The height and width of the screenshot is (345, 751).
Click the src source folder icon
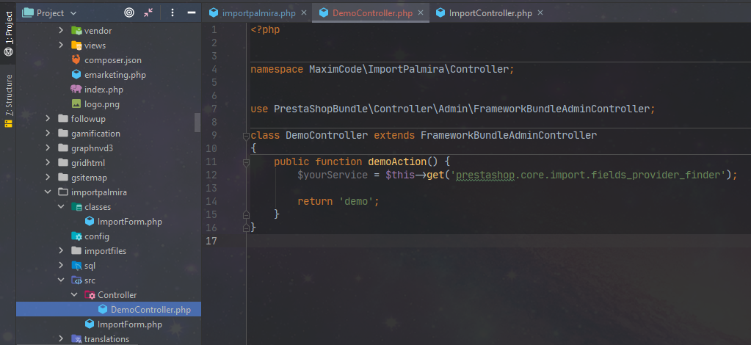76,280
